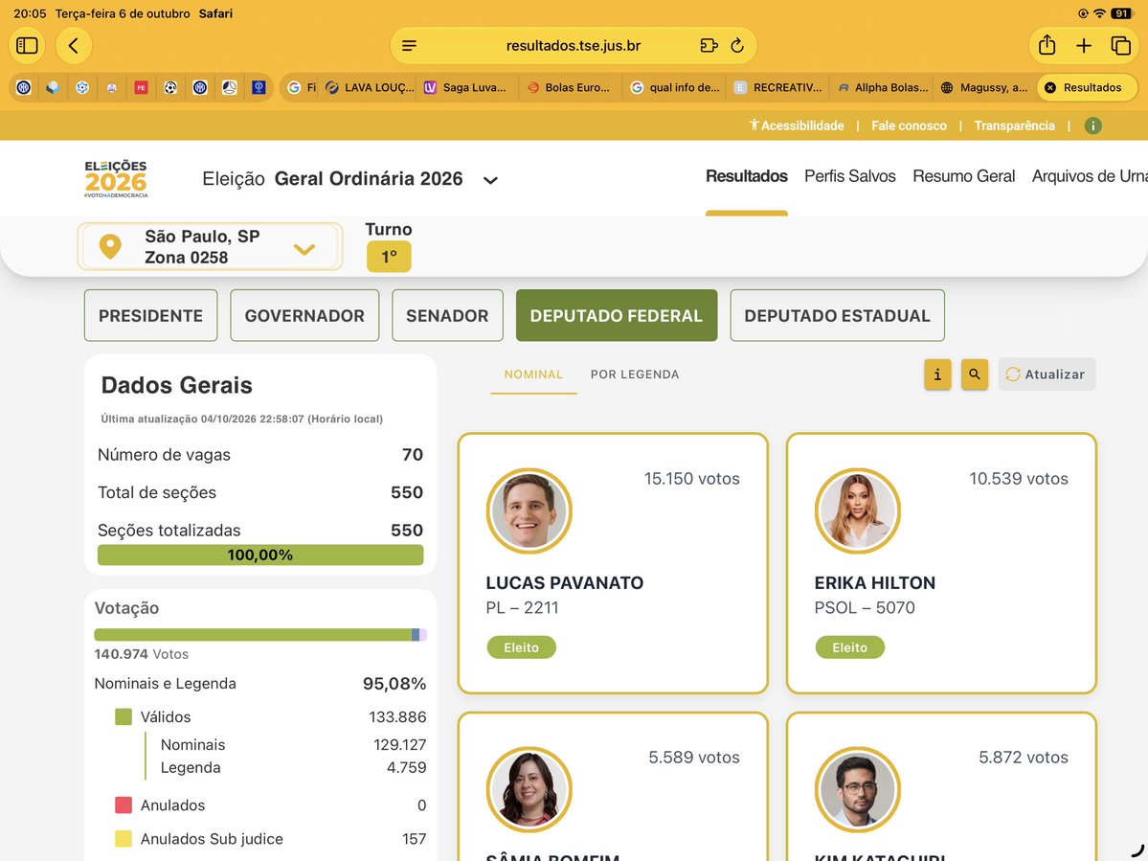Click the resultados.tse.jus.br address field
The width and height of the screenshot is (1148, 861).
pos(574,45)
